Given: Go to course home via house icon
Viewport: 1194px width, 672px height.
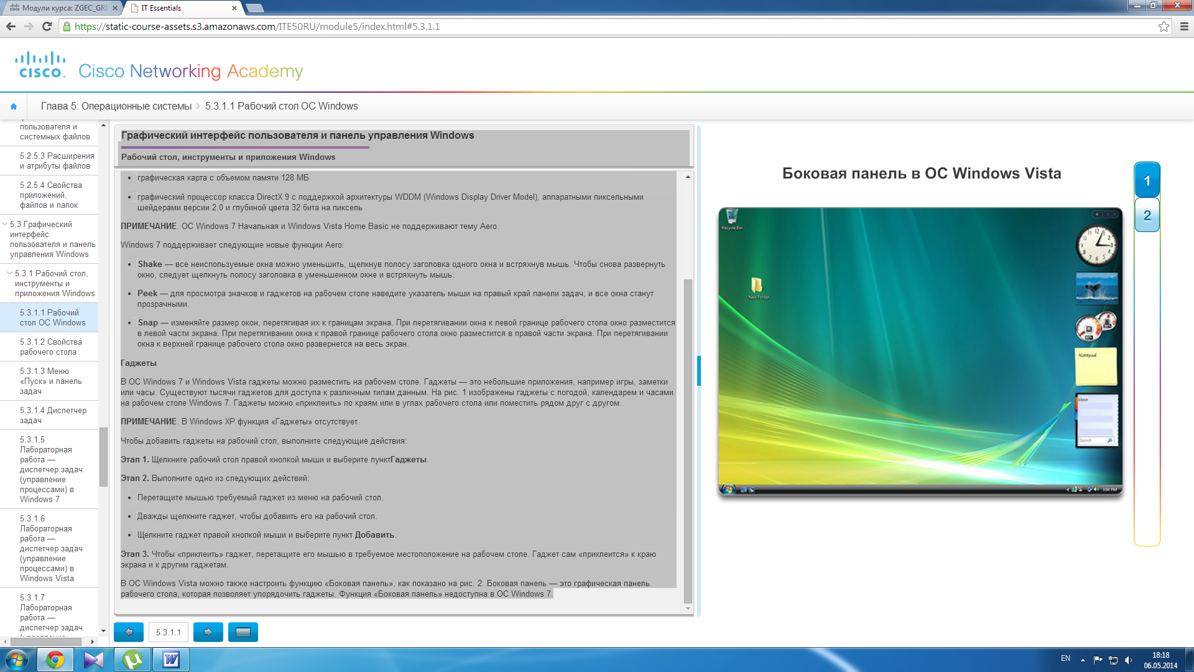Looking at the screenshot, I should point(14,106).
